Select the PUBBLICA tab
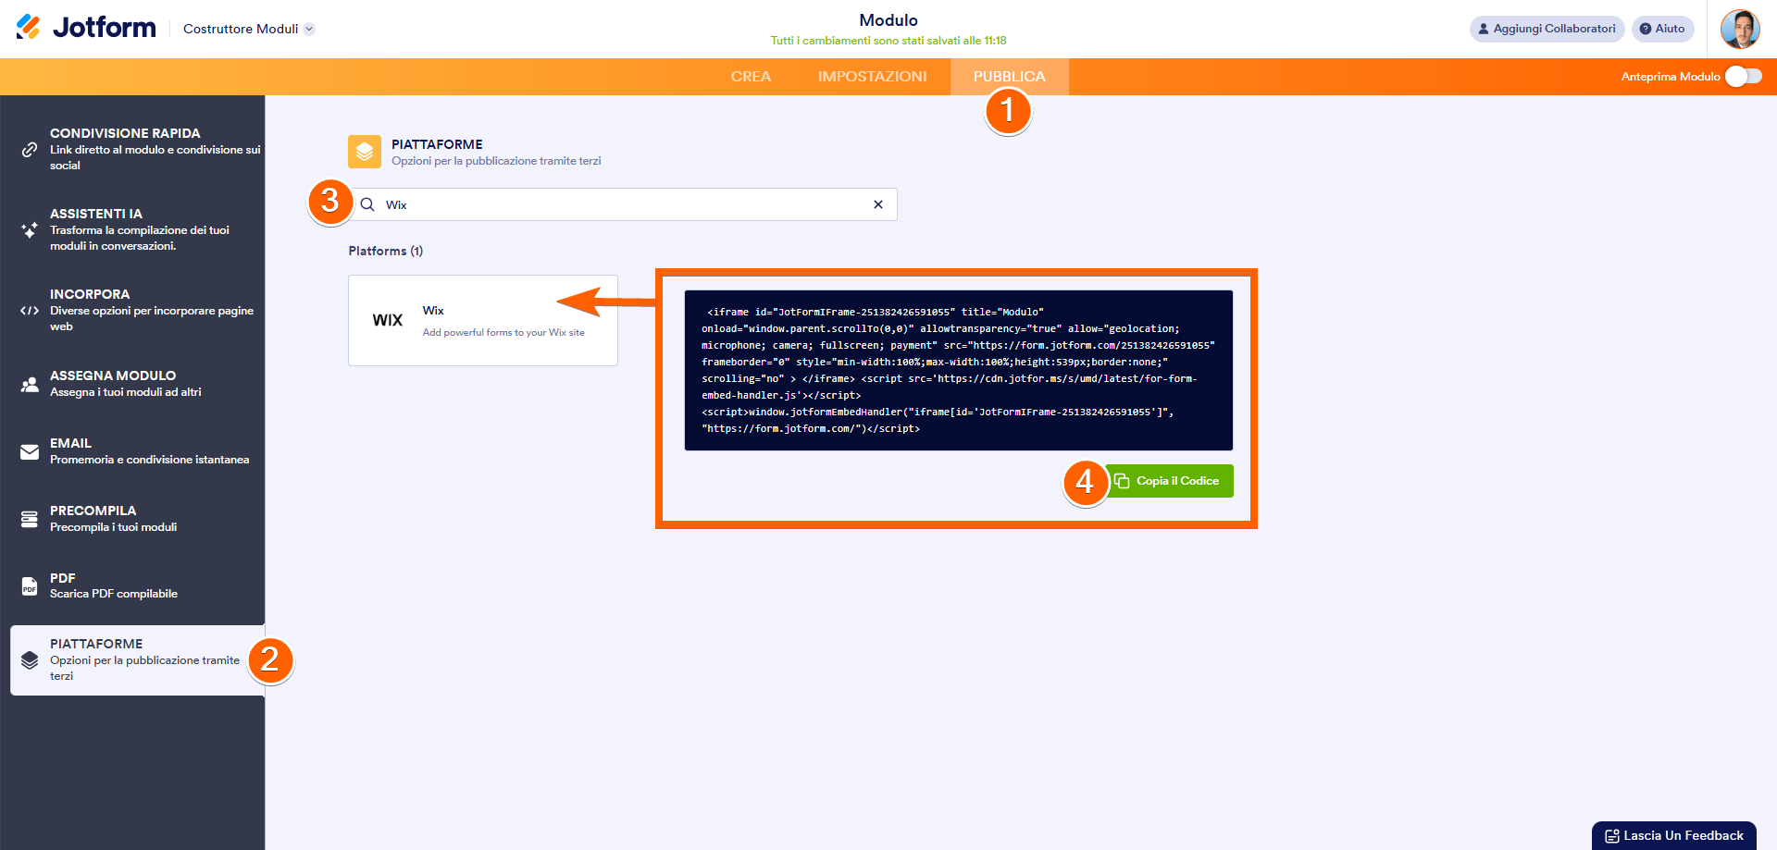This screenshot has height=850, width=1777. pyautogui.click(x=1009, y=77)
